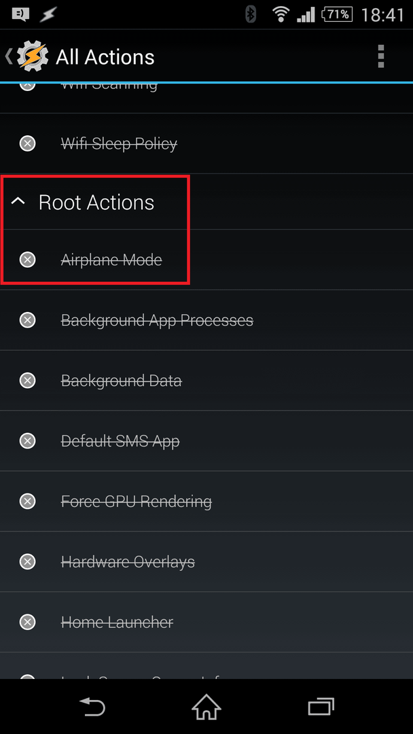Choose the Default SMS App action
The height and width of the screenshot is (734, 413).
coord(206,441)
